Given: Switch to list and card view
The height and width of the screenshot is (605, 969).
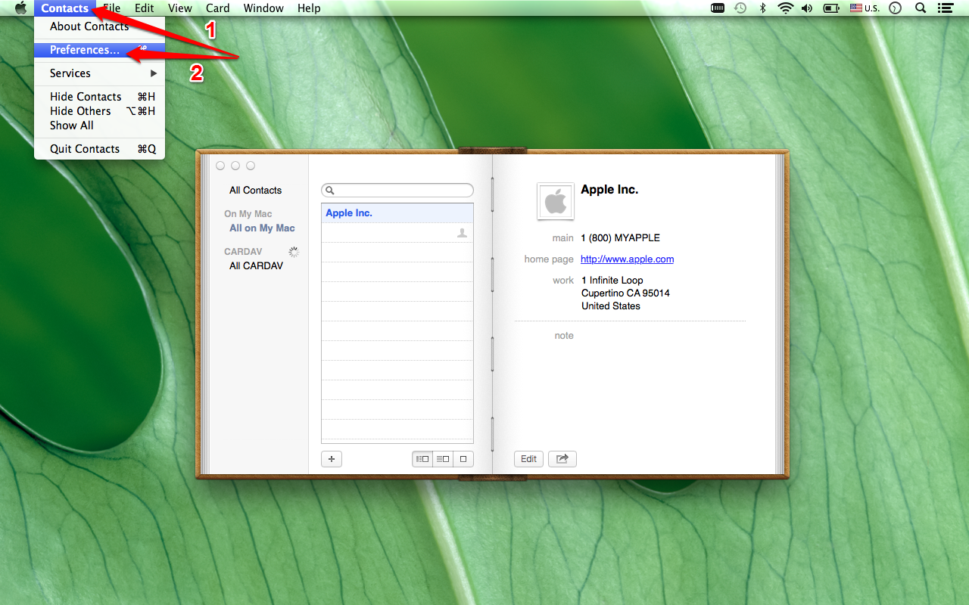Looking at the screenshot, I should point(443,458).
